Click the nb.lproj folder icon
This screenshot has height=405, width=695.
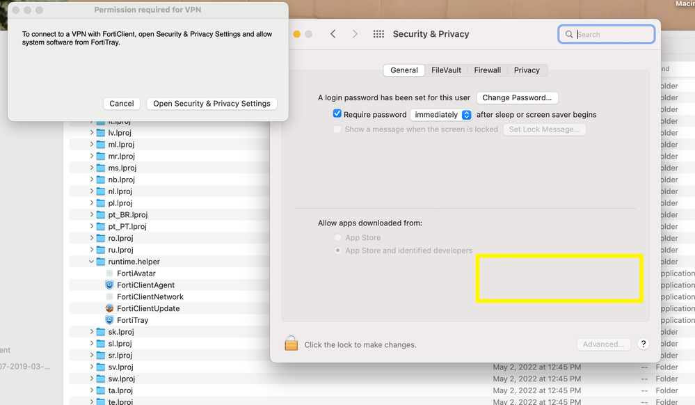coord(101,180)
